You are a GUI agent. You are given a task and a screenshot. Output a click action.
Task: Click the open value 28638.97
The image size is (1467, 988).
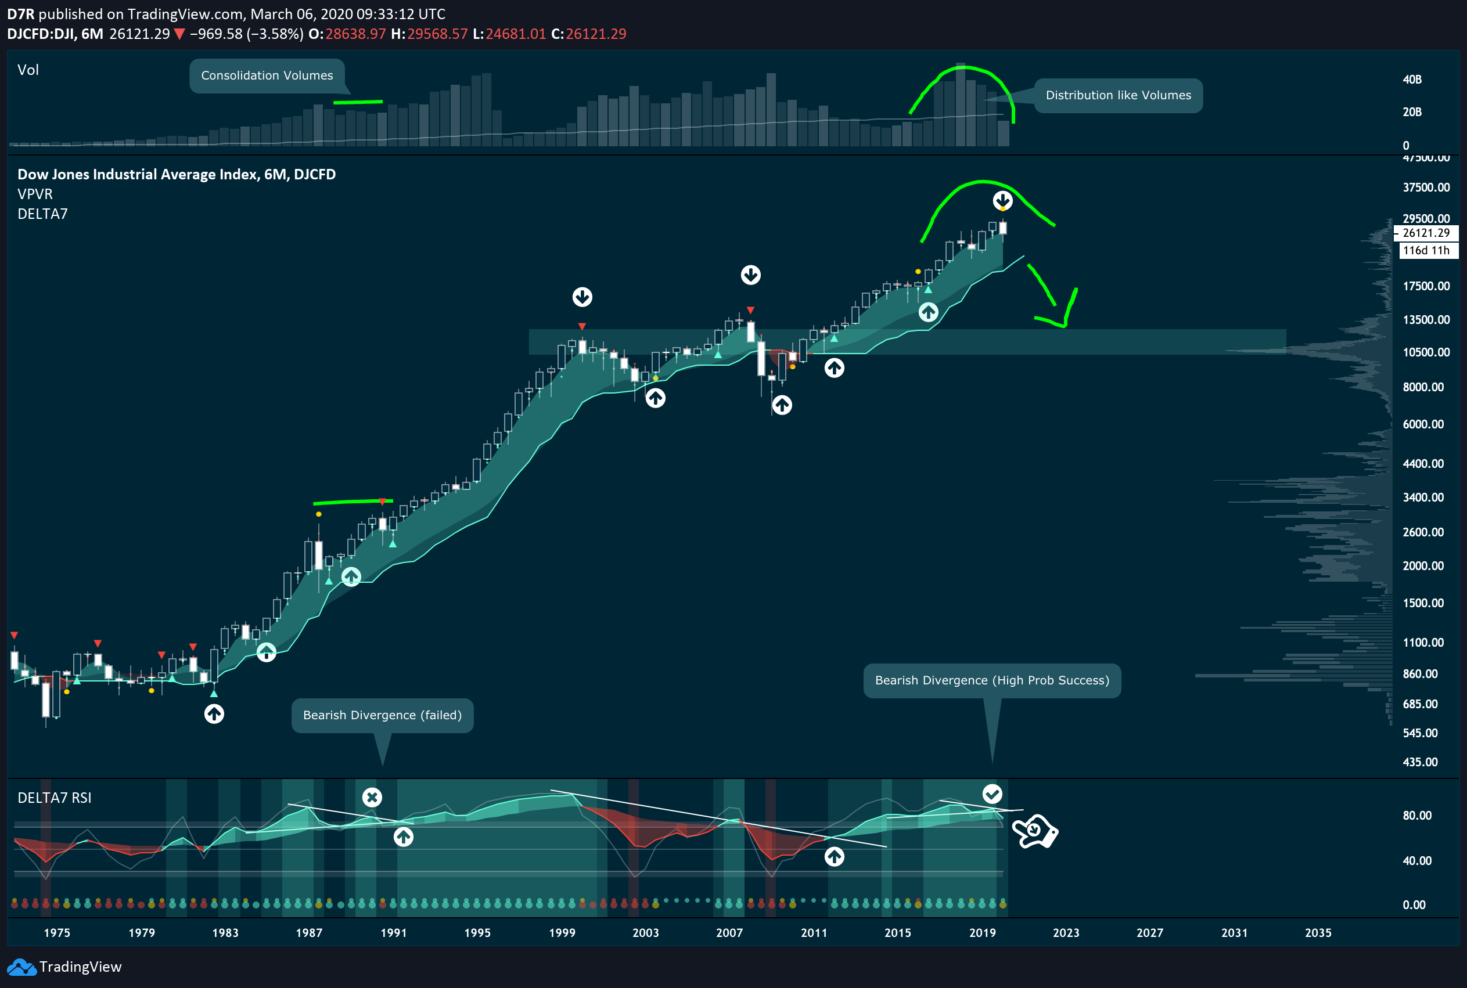click(x=355, y=34)
